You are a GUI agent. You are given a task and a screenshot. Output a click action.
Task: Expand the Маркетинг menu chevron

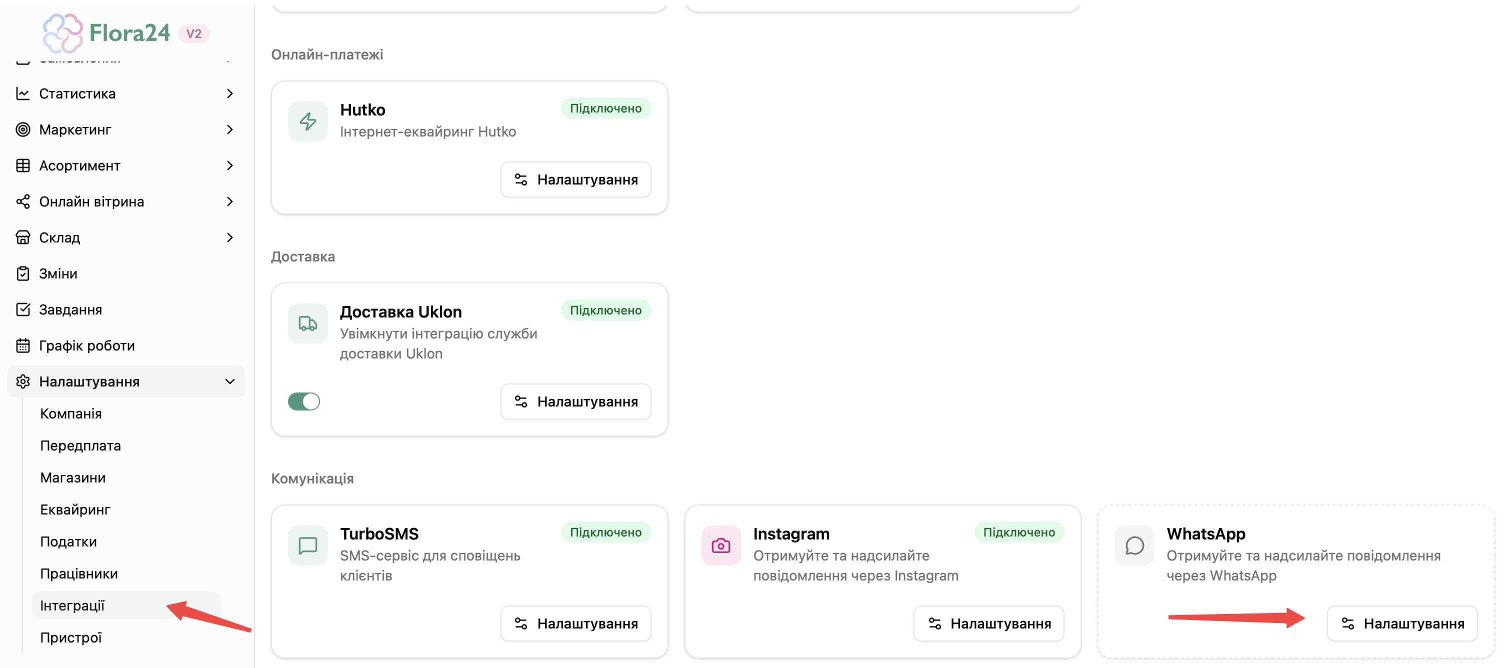tap(229, 129)
